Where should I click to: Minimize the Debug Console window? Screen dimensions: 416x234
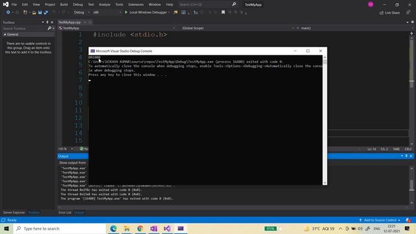(295, 51)
